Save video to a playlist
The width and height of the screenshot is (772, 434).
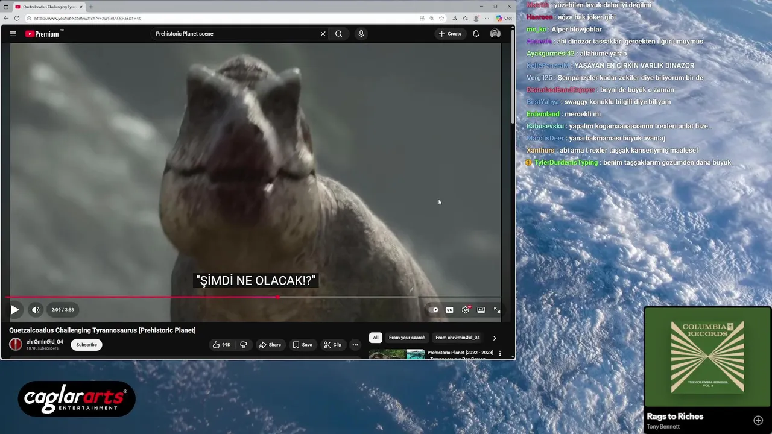click(302, 345)
